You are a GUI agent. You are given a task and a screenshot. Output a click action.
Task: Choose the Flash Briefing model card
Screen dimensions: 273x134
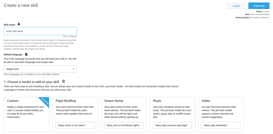point(75,115)
